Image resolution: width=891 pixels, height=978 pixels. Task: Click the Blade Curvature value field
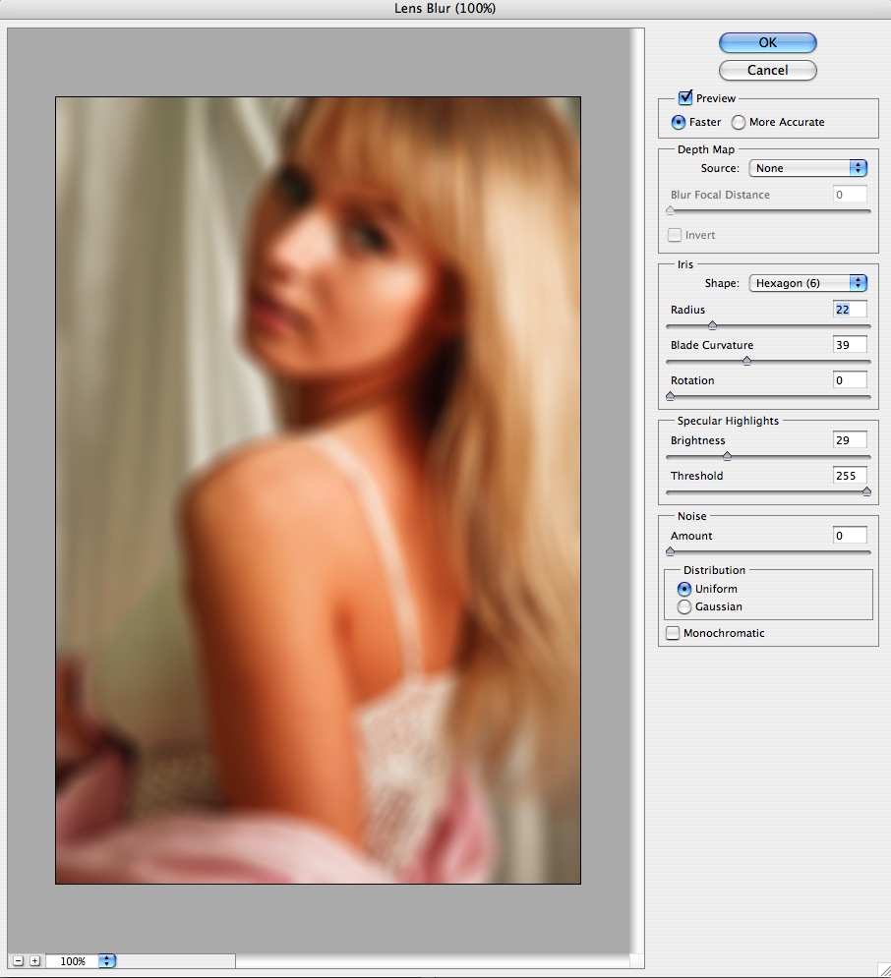coord(850,345)
